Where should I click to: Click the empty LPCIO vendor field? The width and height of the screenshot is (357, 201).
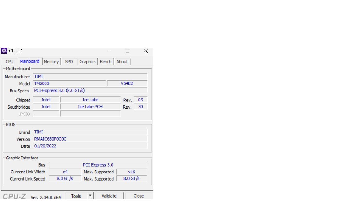[x=46, y=114]
